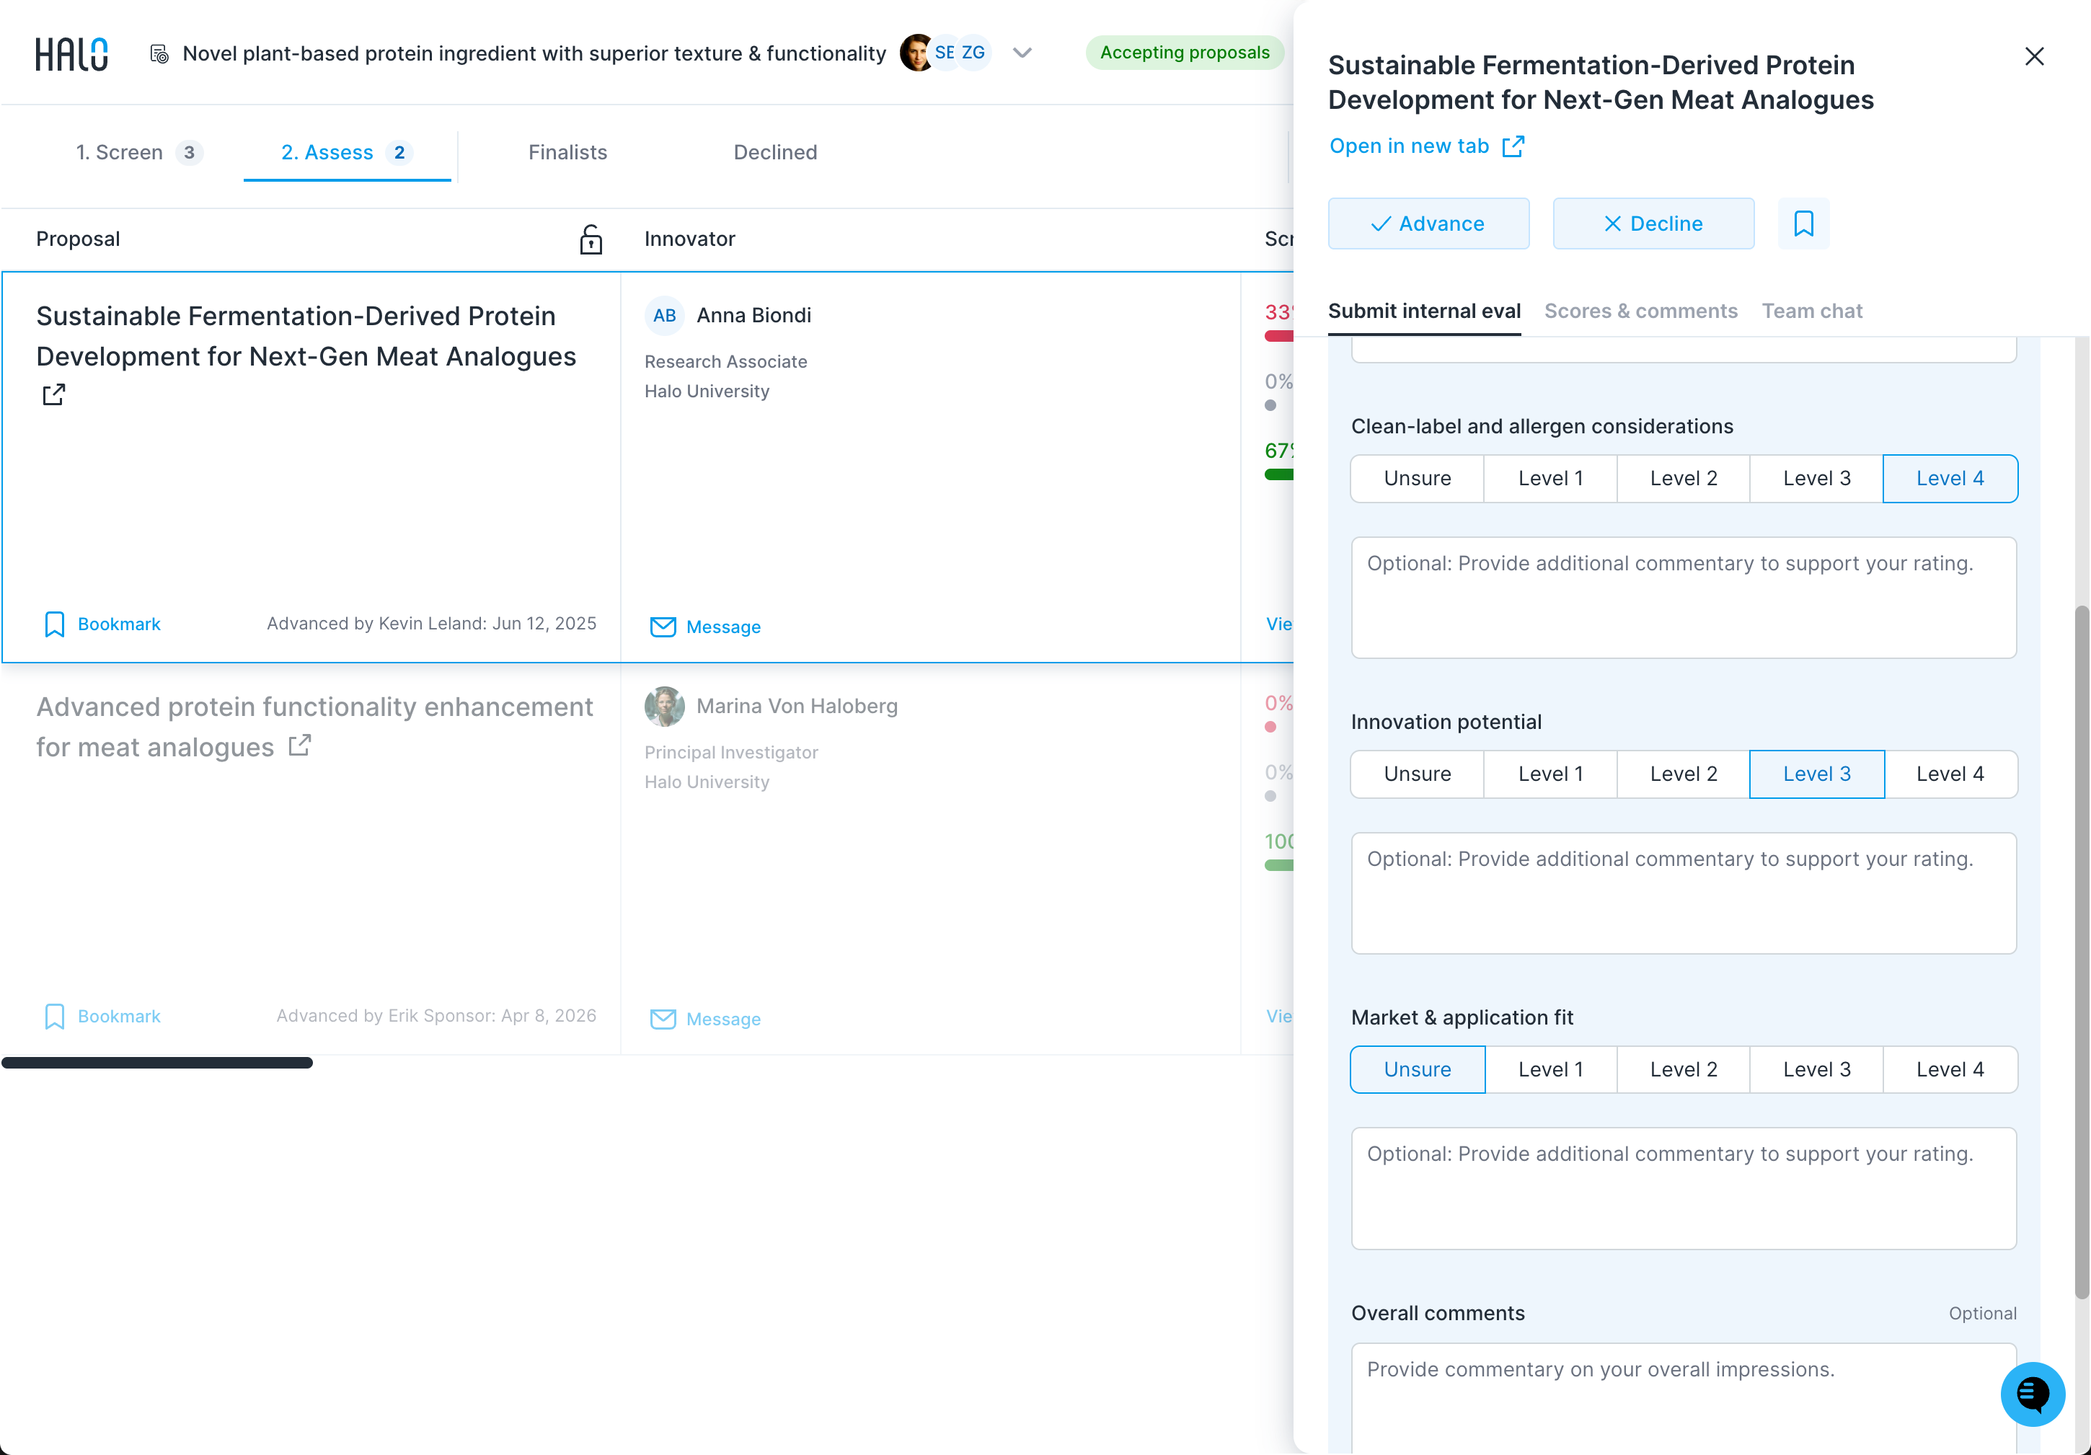
Task: Bookmark proposal using panel bookmark icon
Action: click(1803, 223)
